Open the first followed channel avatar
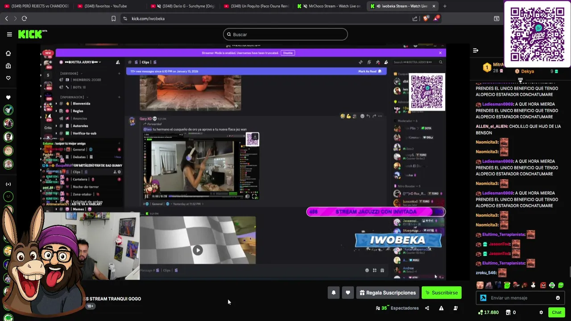The width and height of the screenshot is (571, 321). coord(8,110)
